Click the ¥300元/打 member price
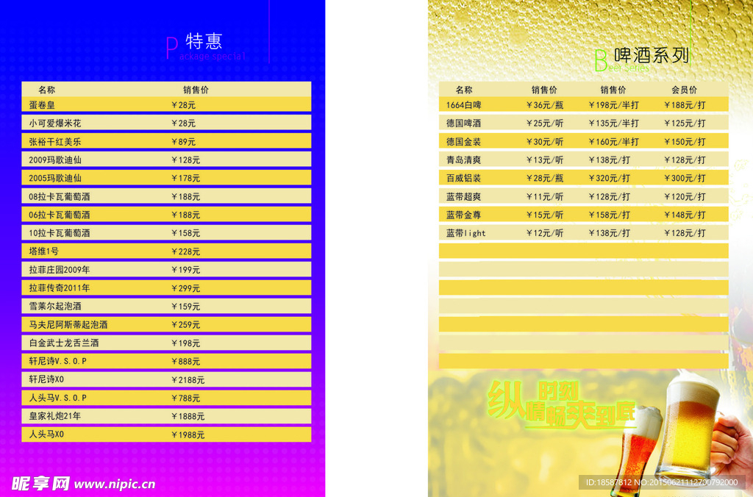Screen dimensions: 753x497 [685, 178]
